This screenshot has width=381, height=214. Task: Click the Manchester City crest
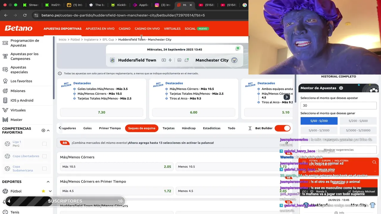(234, 60)
